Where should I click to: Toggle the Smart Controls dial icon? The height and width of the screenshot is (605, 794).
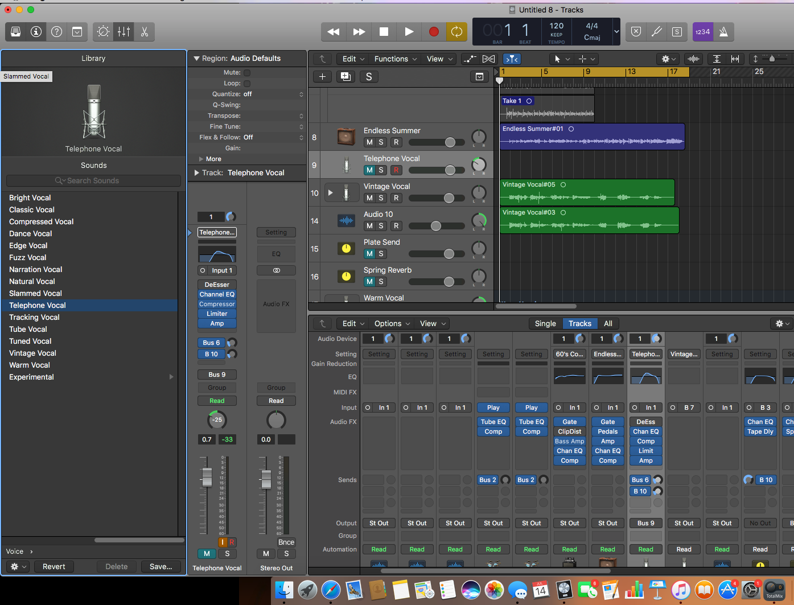(x=103, y=32)
